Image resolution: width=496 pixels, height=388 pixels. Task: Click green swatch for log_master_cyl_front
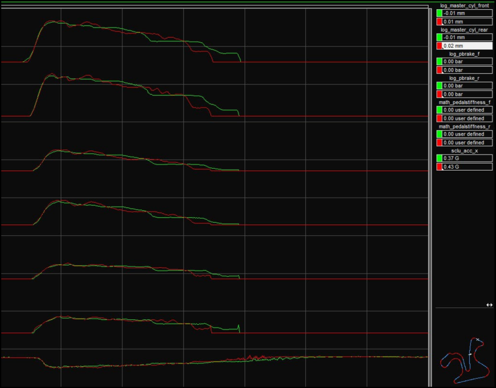click(x=439, y=13)
